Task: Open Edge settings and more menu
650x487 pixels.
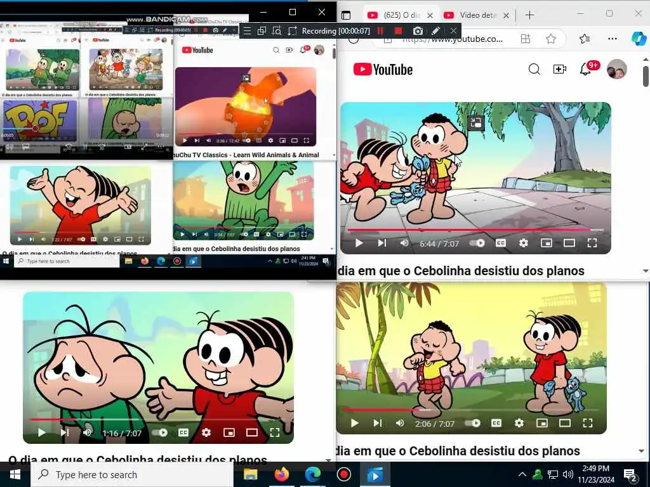Action: pos(613,39)
